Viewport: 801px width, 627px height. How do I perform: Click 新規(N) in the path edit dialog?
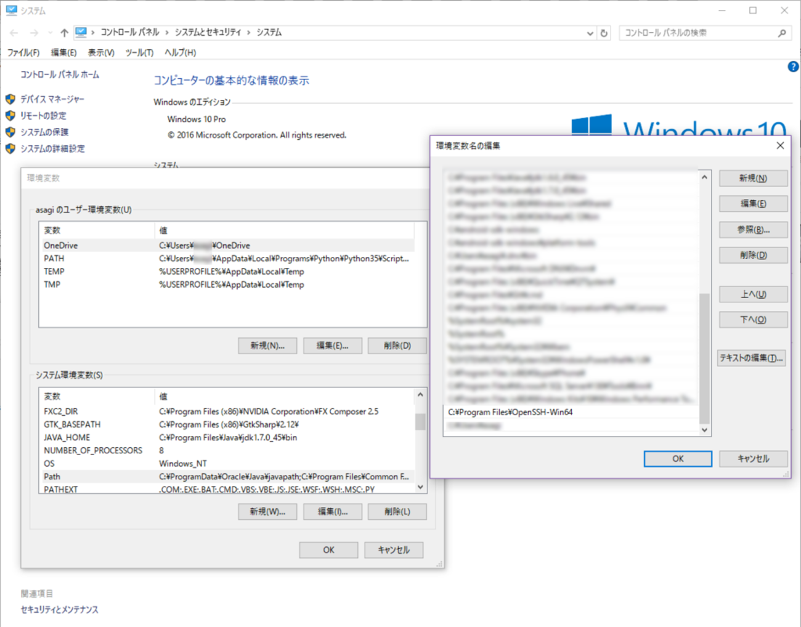click(x=753, y=179)
